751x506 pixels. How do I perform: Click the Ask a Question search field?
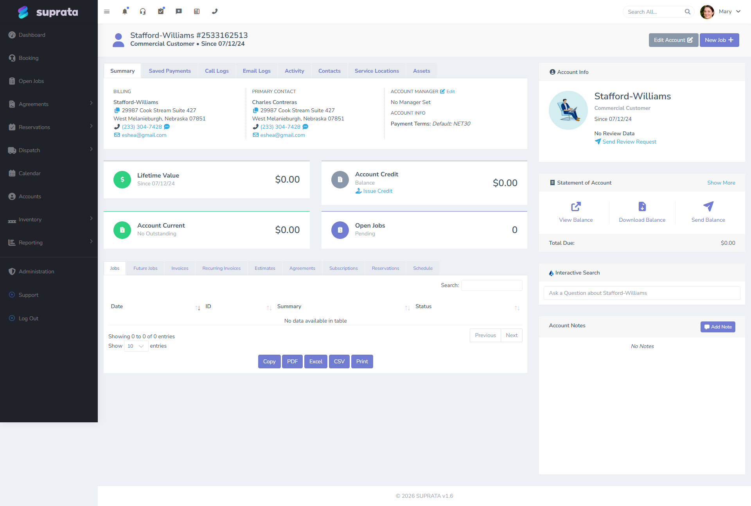(642, 293)
